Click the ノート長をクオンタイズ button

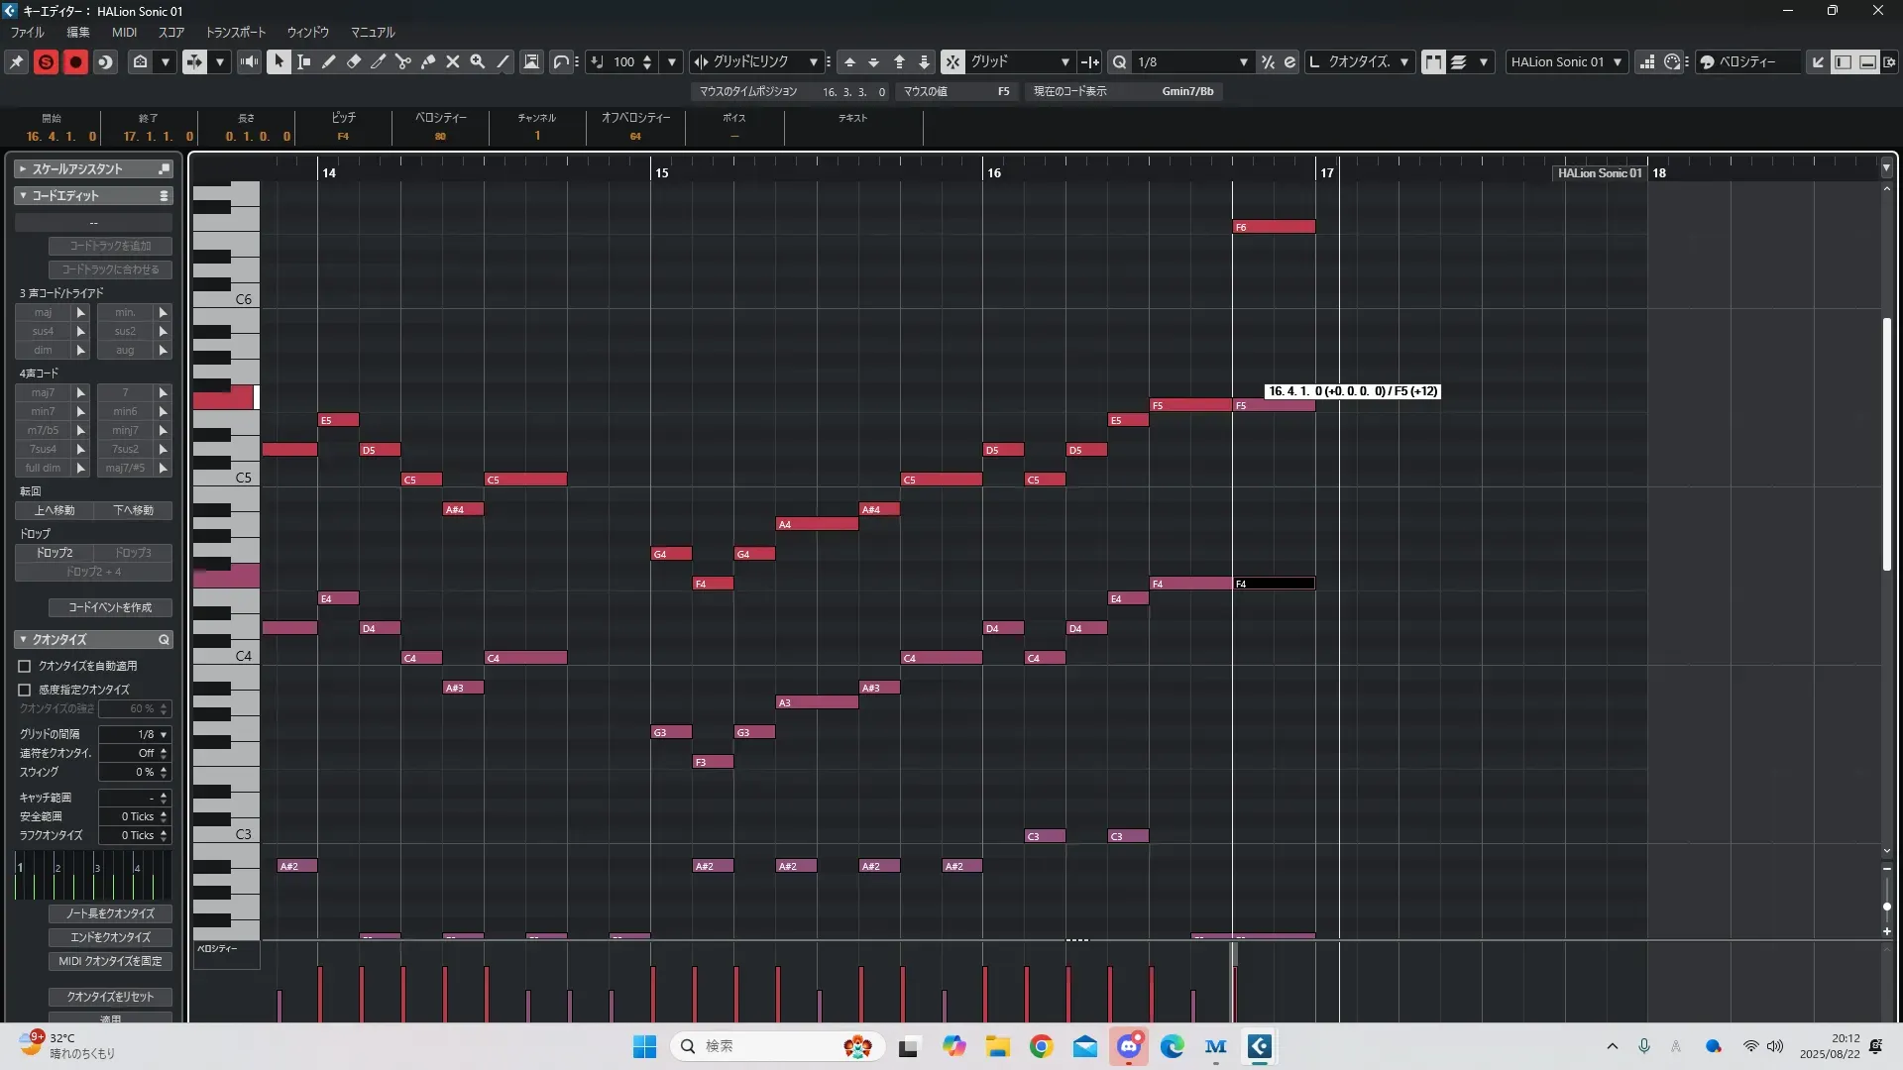point(110,913)
